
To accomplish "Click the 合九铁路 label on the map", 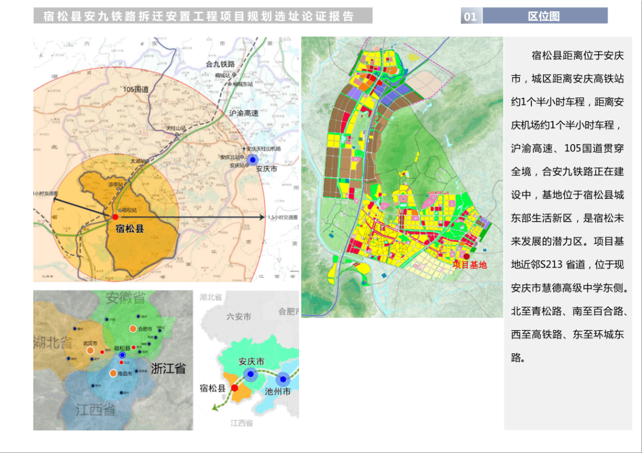I will point(220,64).
